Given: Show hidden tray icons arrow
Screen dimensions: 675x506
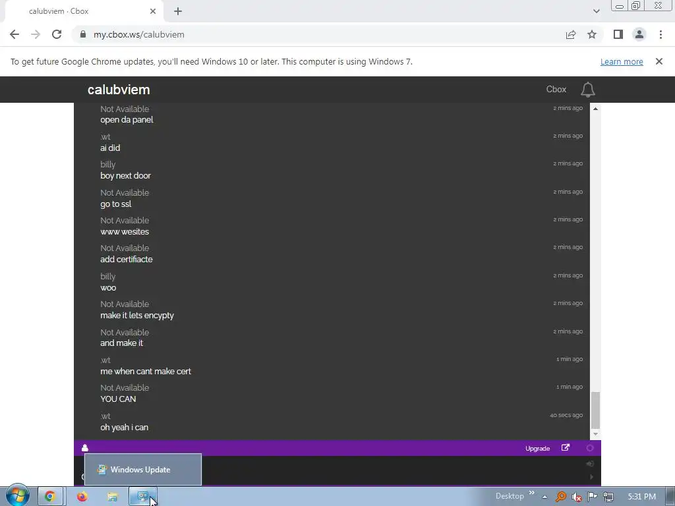Looking at the screenshot, I should (544, 497).
